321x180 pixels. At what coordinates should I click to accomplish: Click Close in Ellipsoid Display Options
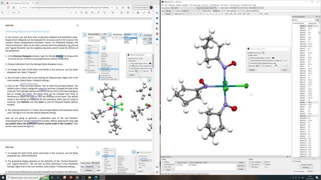point(285,70)
